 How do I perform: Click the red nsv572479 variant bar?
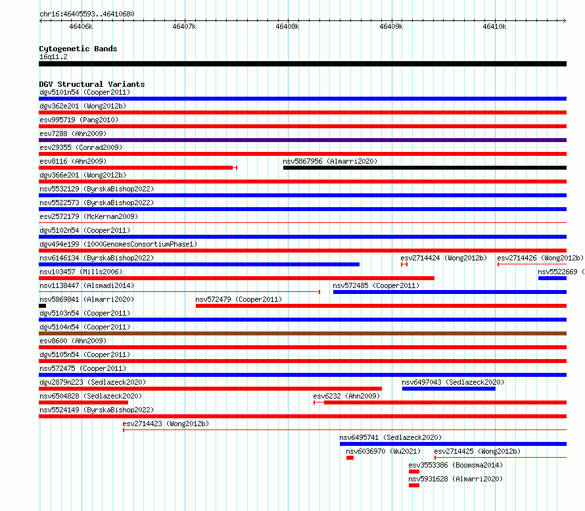tap(381, 306)
